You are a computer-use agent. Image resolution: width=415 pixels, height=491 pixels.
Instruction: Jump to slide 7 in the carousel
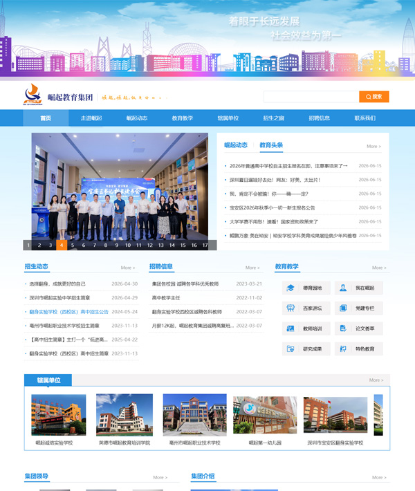coord(95,245)
